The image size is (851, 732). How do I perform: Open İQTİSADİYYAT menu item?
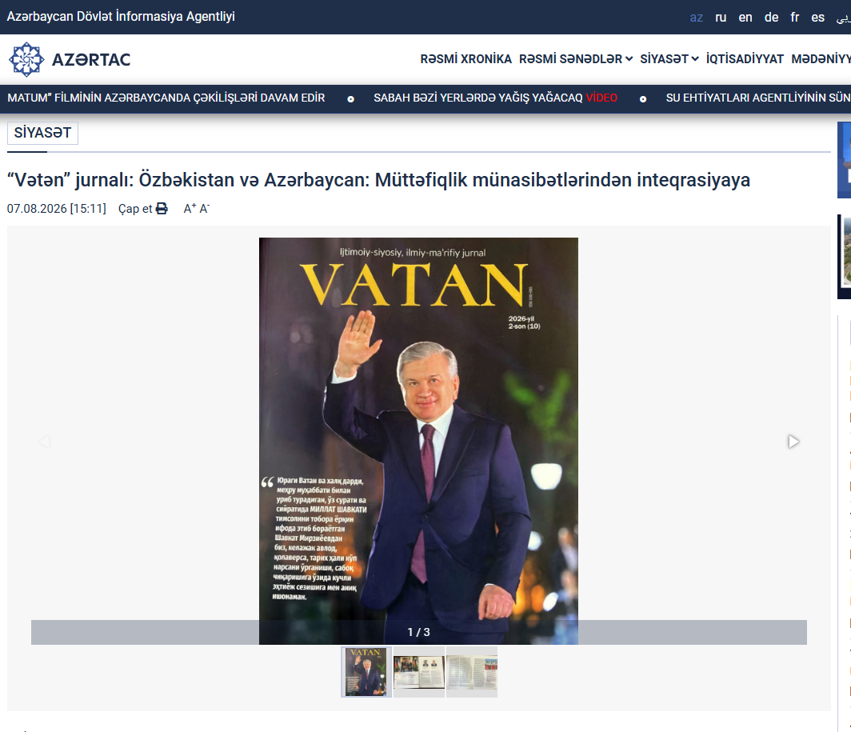click(x=745, y=58)
